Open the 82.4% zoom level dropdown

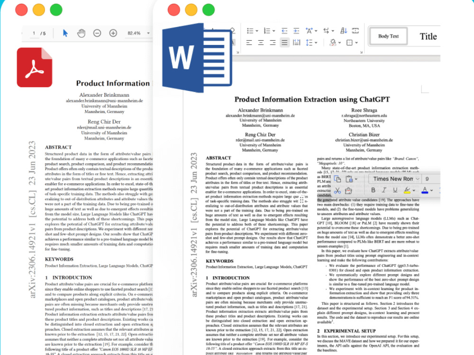(x=148, y=33)
